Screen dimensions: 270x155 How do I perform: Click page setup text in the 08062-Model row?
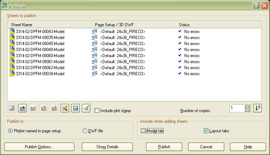[123, 68]
